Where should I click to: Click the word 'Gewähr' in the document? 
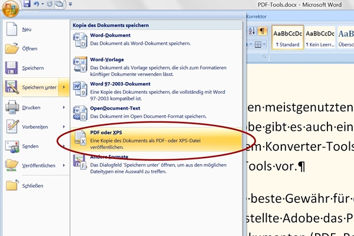click(306, 198)
